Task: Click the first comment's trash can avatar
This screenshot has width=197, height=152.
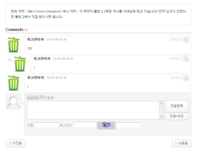Action: [14, 45]
